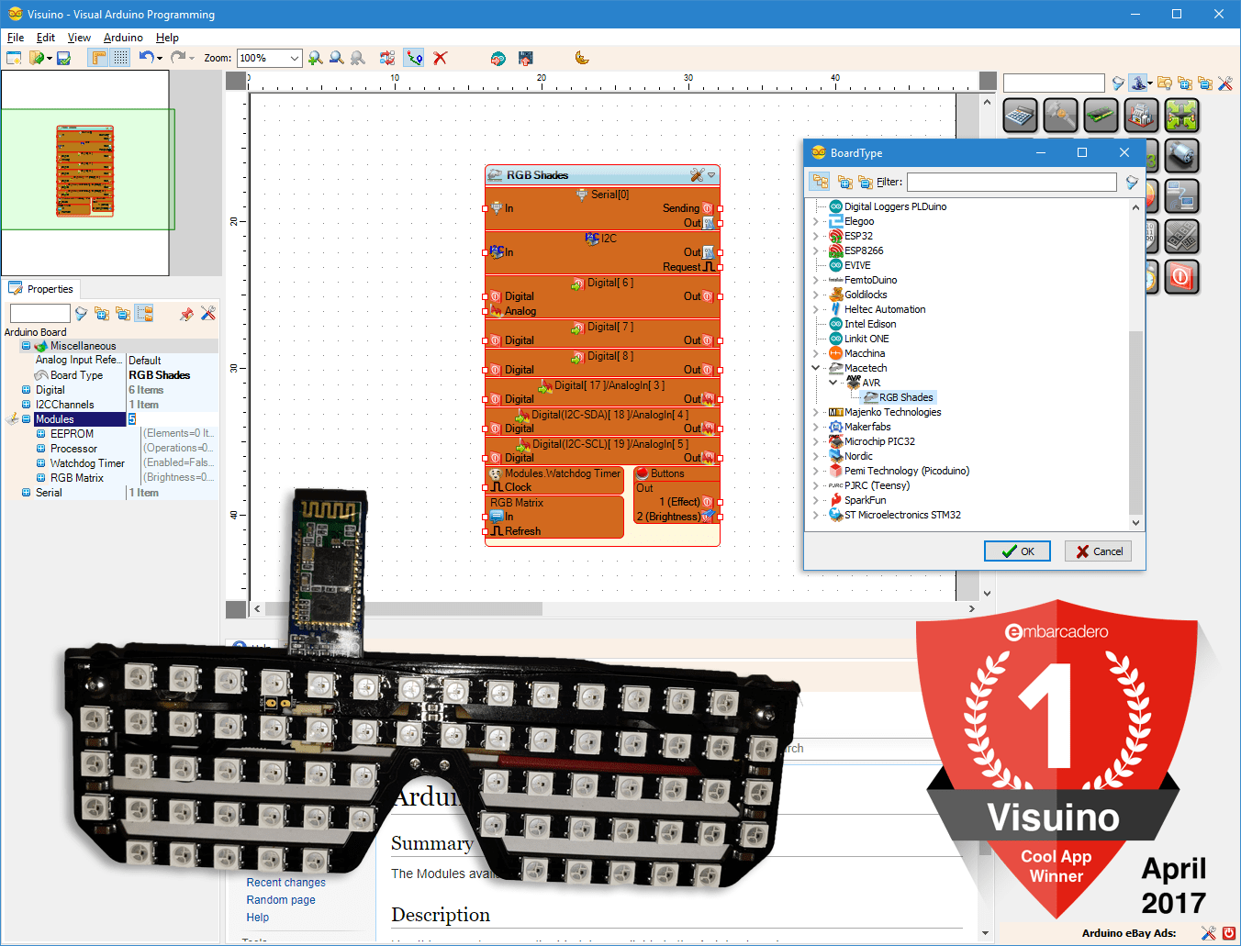Click the factory Generators category icon
The height and width of the screenshot is (946, 1241).
[x=1141, y=116]
